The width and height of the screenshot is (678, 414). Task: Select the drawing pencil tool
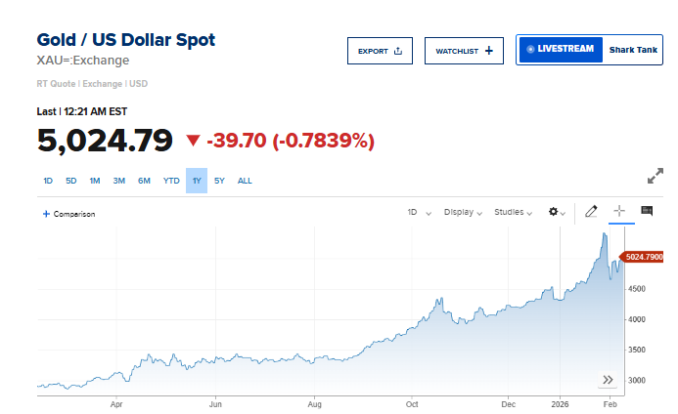(591, 211)
